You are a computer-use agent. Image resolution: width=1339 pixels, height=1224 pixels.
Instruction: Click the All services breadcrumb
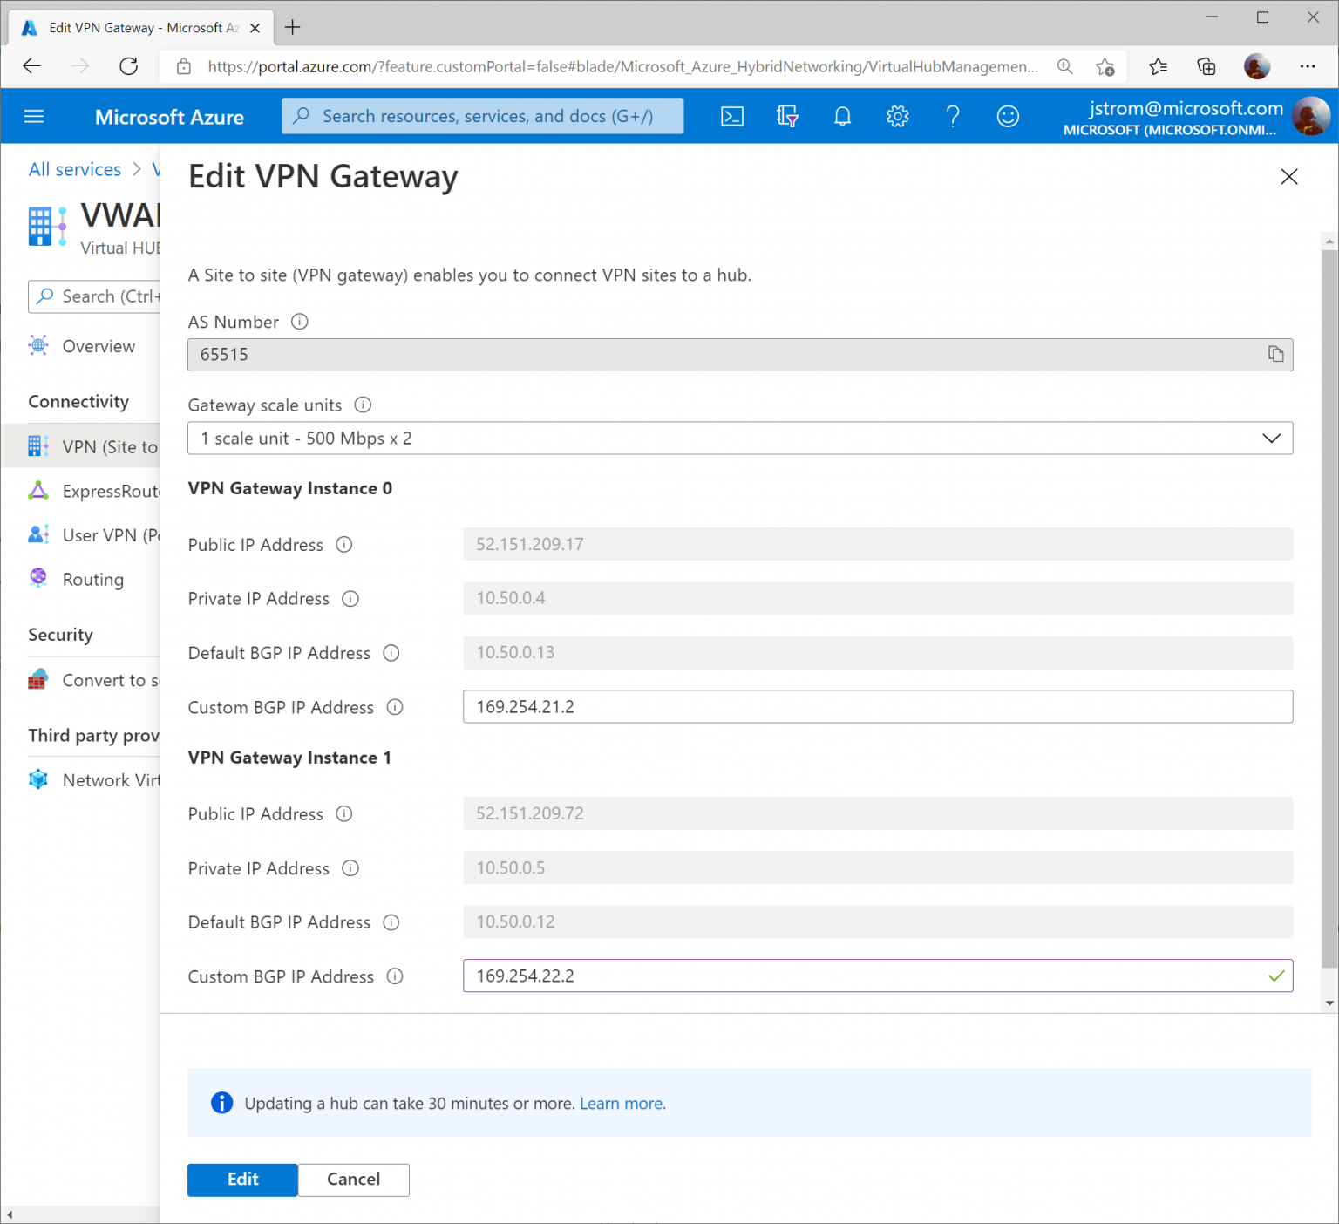click(74, 168)
